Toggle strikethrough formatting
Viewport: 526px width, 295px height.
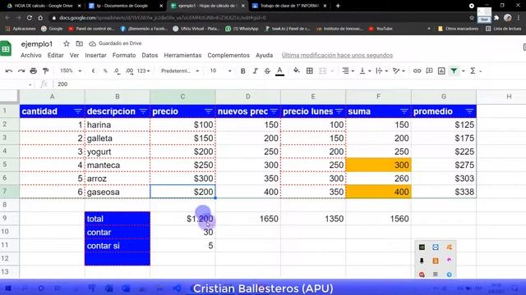[x=267, y=71]
